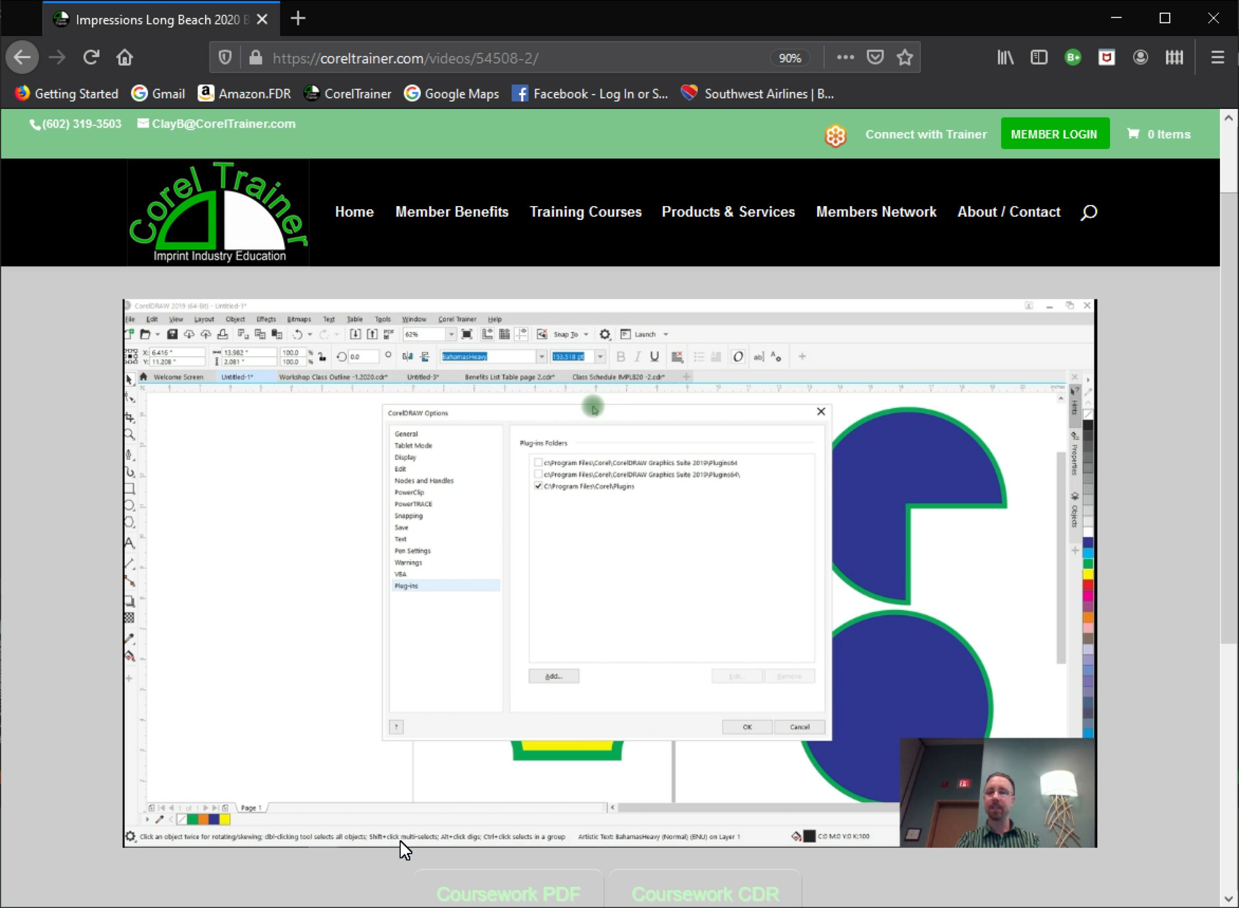Click CorelDRAW fit-to-page zoom icon
The height and width of the screenshot is (908, 1239).
click(467, 334)
